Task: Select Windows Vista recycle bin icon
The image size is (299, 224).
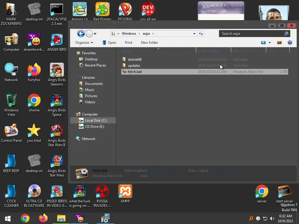Action: tap(11, 105)
